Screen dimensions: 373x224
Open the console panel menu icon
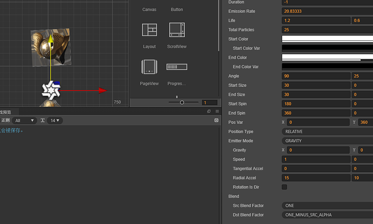[217, 111]
